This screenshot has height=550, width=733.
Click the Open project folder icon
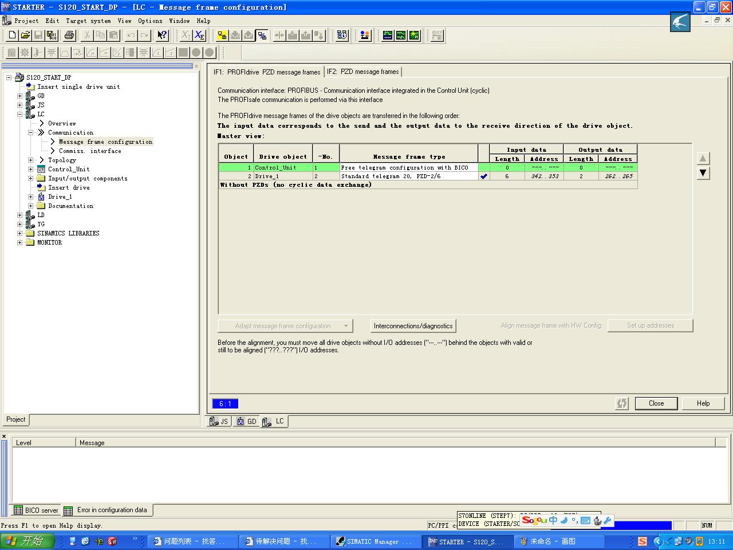(25, 36)
